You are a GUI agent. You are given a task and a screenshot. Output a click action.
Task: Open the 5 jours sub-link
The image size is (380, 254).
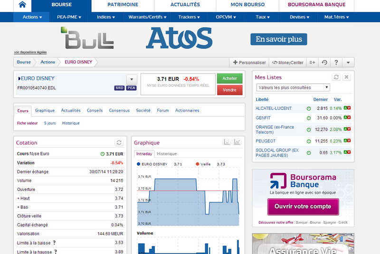(x=50, y=123)
